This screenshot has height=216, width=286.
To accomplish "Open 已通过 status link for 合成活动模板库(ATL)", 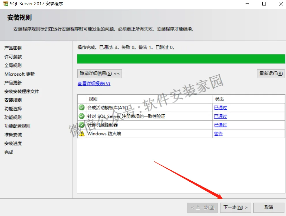I will tap(220, 108).
